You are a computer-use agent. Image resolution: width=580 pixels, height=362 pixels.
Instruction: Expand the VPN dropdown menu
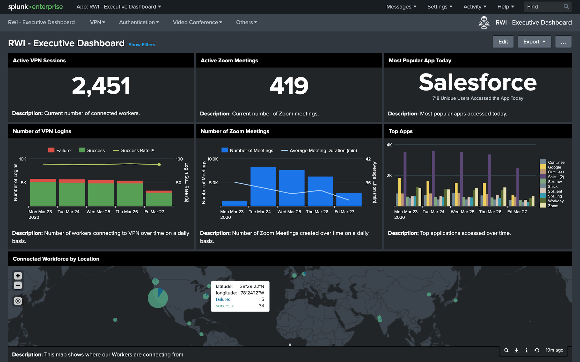pos(97,22)
